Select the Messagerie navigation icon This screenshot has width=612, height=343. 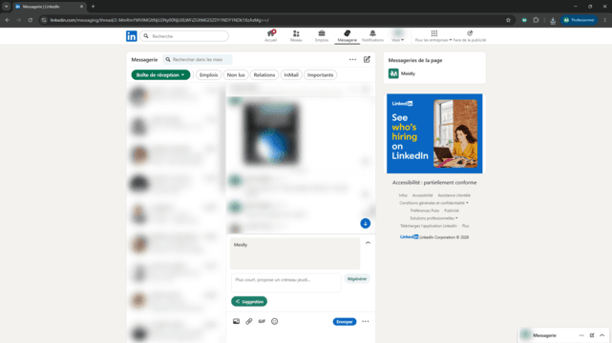click(x=347, y=36)
